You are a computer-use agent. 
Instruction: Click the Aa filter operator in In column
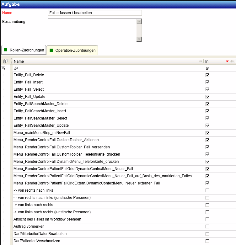pyautogui.click(x=207, y=68)
